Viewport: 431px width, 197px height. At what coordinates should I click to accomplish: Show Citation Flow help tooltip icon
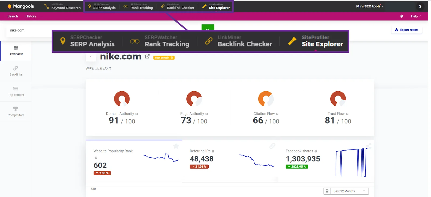pyautogui.click(x=277, y=114)
